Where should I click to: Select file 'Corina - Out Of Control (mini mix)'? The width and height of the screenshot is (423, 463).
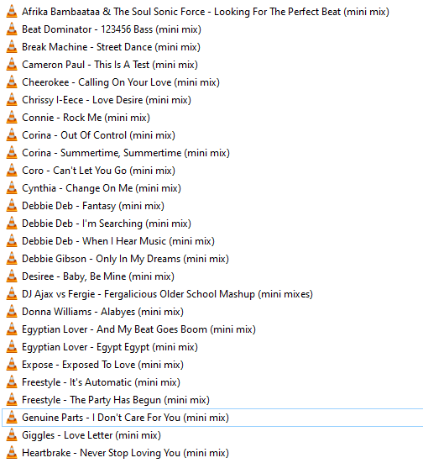98,135
